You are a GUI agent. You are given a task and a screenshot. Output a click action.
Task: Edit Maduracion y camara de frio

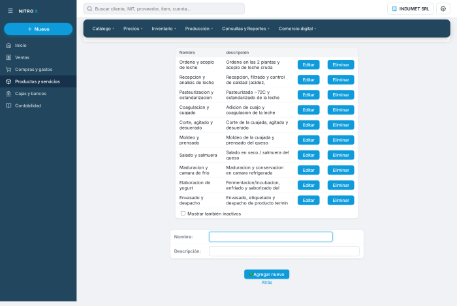(x=308, y=171)
